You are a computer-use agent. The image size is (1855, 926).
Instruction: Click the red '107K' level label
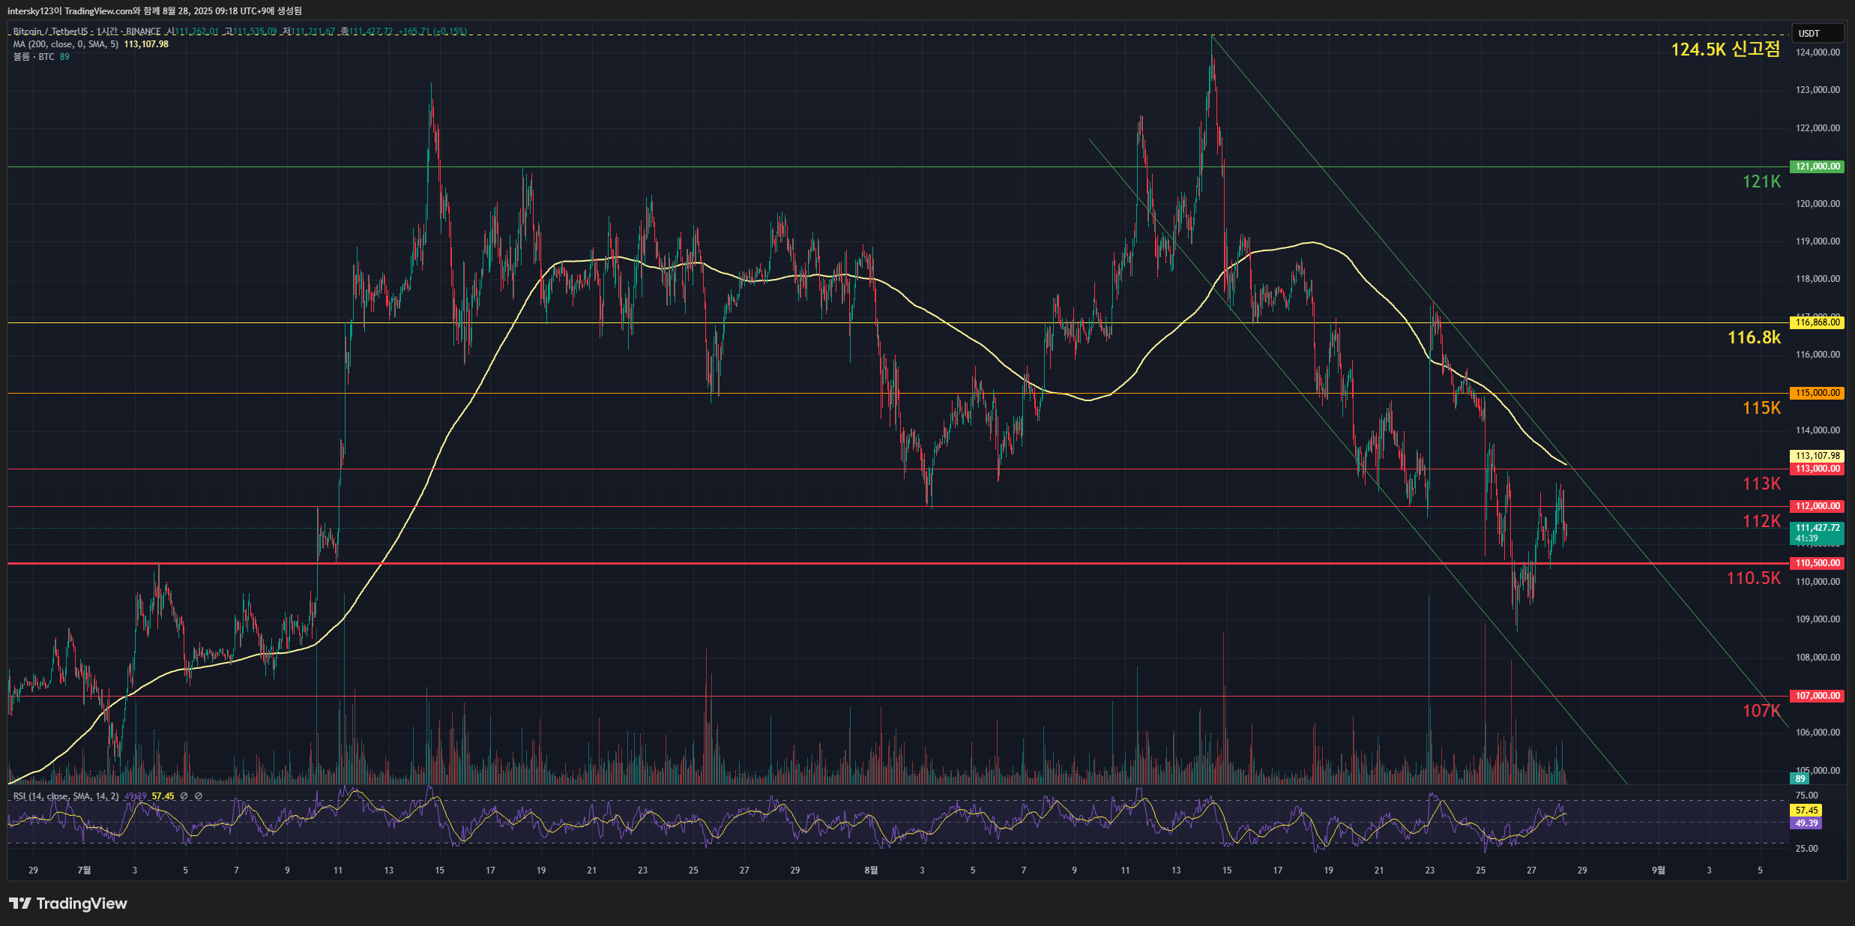click(1761, 711)
